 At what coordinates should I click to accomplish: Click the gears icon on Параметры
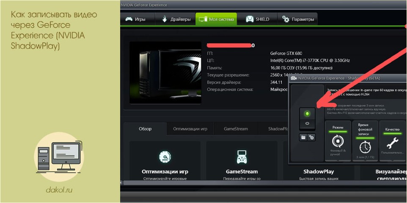click(x=286, y=19)
